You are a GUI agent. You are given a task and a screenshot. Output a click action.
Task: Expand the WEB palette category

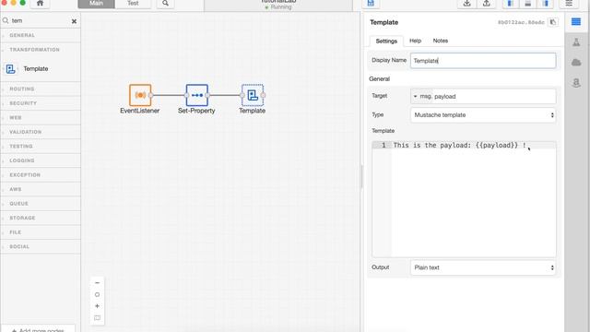[x=41, y=117]
